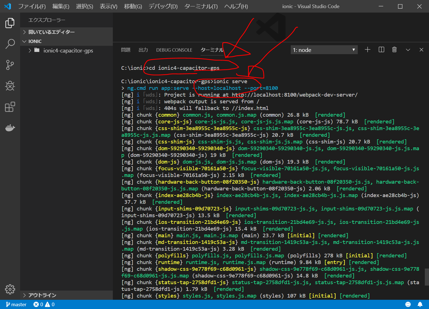Click the Manage gear icon
Viewport: 429px width, 309px height.
click(x=10, y=289)
